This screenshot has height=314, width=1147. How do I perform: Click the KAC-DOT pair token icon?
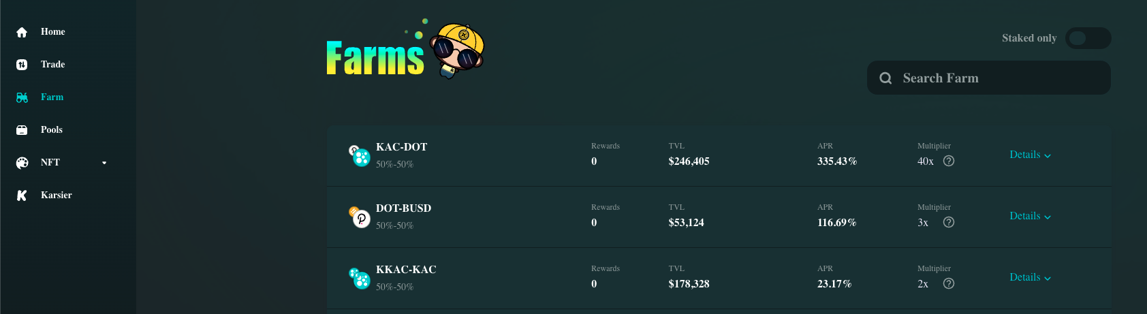pos(360,156)
